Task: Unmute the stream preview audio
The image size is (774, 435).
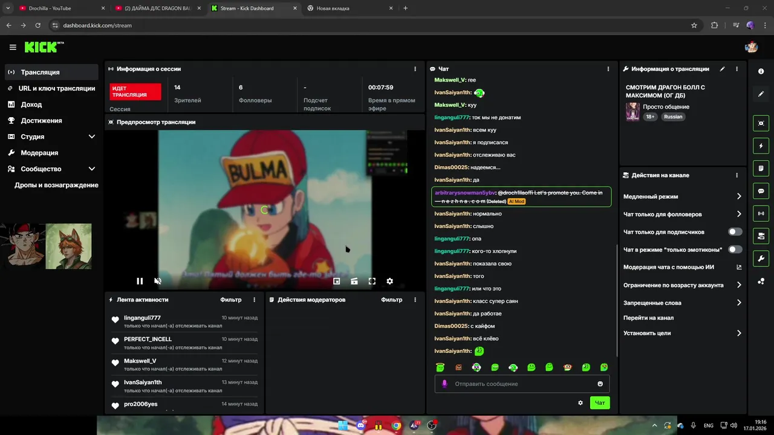Action: coord(158,281)
